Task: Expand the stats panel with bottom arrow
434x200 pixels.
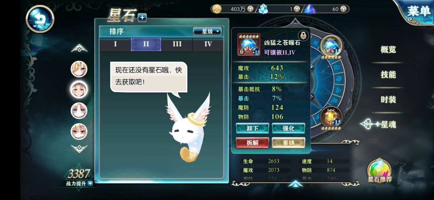Action: tap(295, 184)
